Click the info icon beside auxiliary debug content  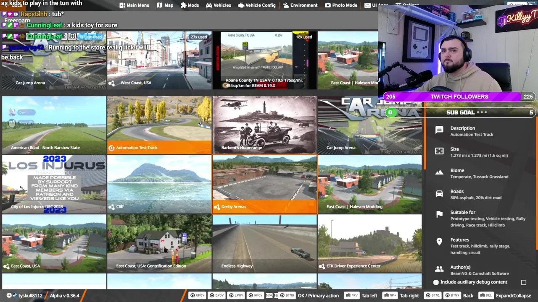click(x=436, y=282)
